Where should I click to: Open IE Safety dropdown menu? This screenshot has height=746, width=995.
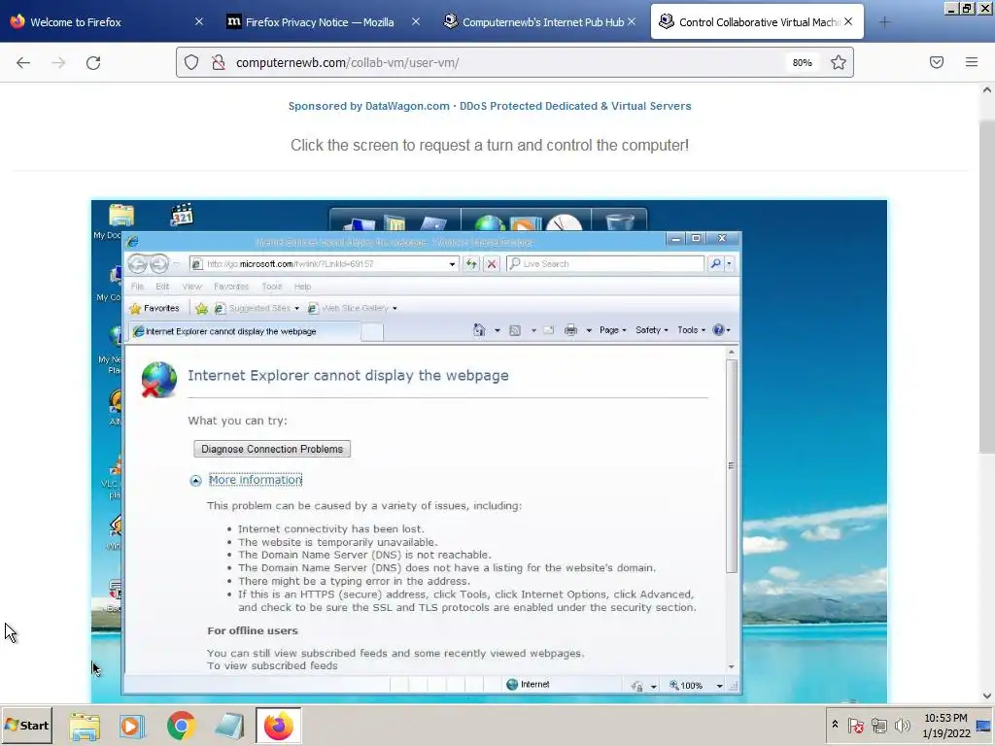pyautogui.click(x=652, y=330)
